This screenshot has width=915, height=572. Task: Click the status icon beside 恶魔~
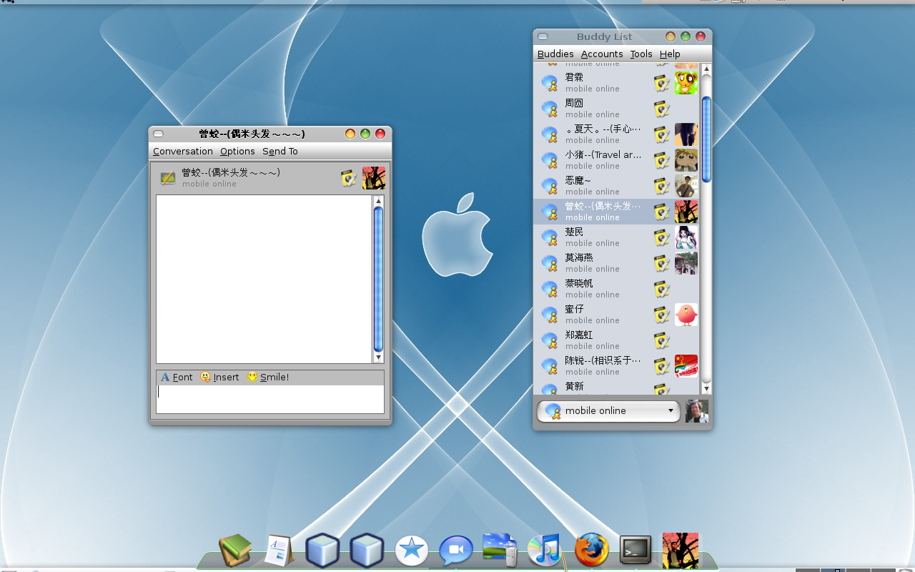tap(550, 186)
